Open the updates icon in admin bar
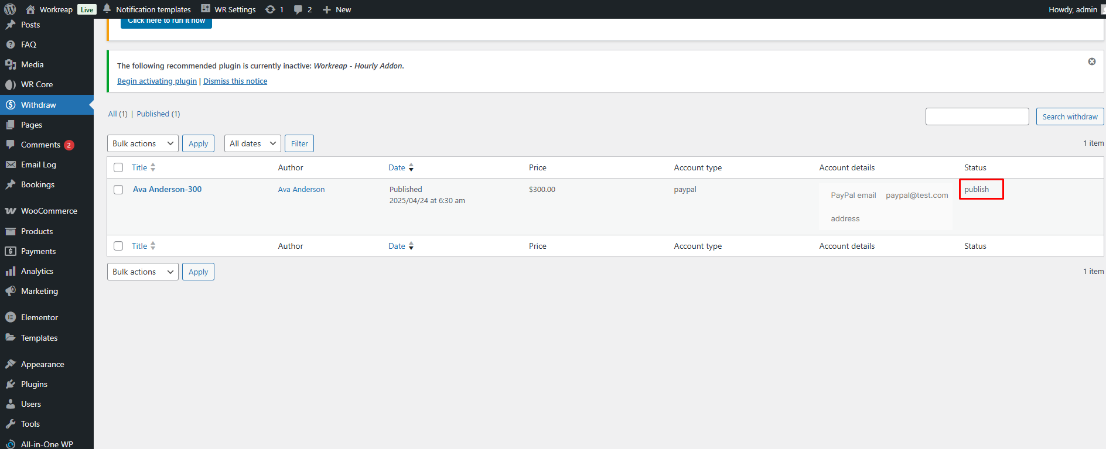The height and width of the screenshot is (449, 1106). 271,9
